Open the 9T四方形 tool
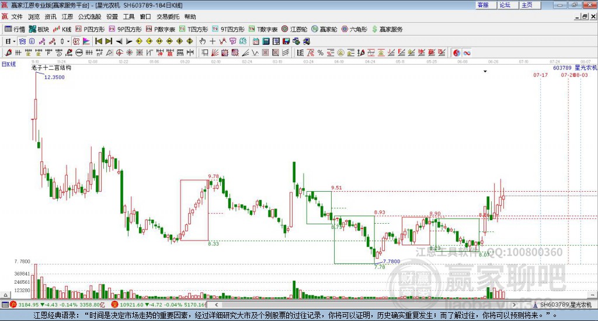Image resolution: width=598 pixels, height=321 pixels. (228, 29)
